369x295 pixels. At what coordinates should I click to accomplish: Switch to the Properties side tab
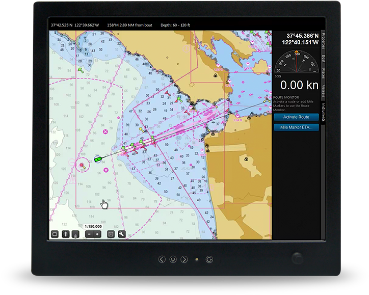[323, 41]
